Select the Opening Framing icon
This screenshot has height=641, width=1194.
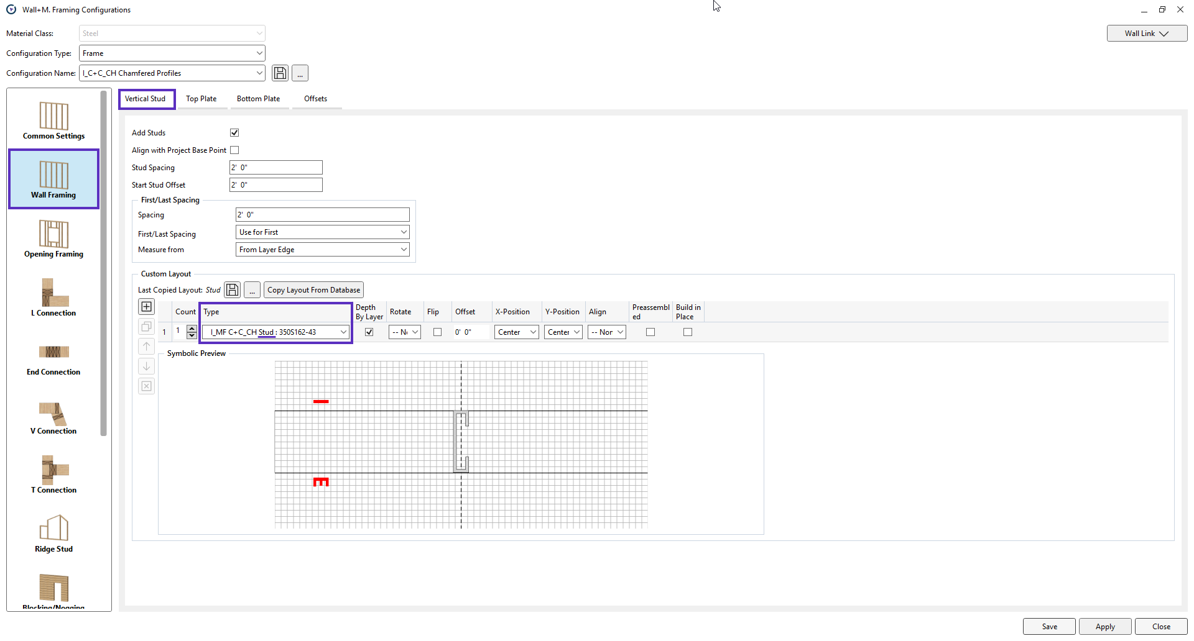pyautogui.click(x=53, y=239)
